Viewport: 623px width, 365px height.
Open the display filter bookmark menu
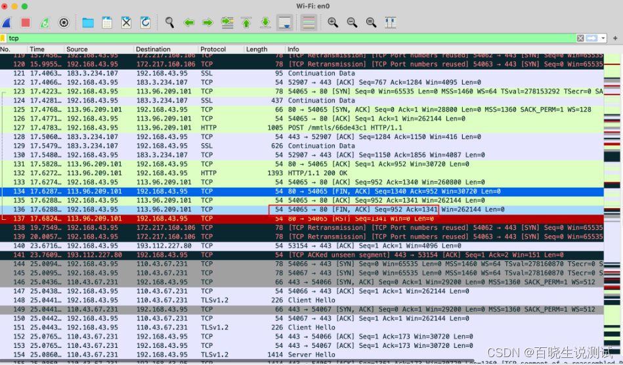click(x=3, y=38)
